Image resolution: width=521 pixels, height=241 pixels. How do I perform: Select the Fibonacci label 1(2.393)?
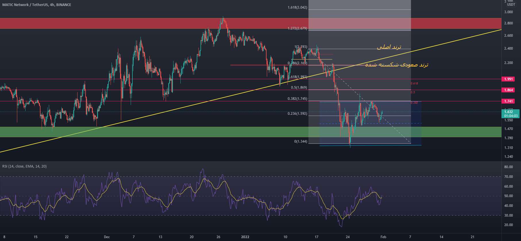(301, 47)
